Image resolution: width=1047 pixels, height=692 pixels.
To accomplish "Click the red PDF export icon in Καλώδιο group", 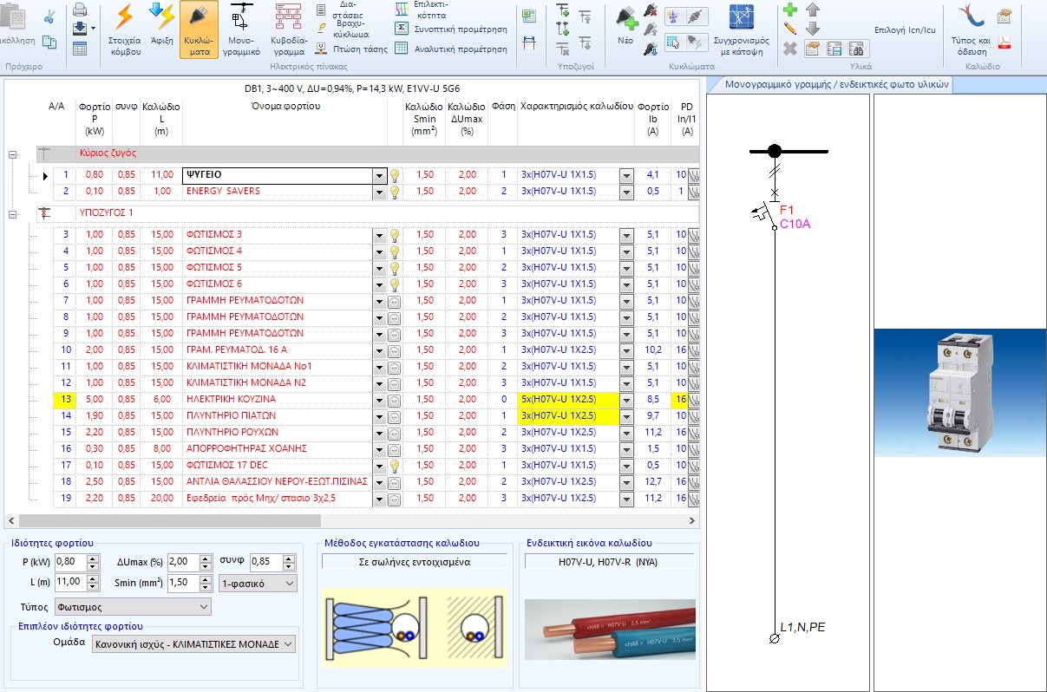I will [x=1004, y=42].
